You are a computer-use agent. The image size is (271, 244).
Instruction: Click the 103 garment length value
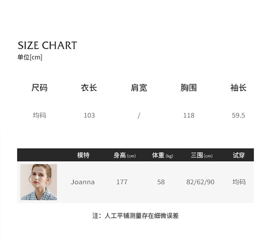tap(89, 115)
